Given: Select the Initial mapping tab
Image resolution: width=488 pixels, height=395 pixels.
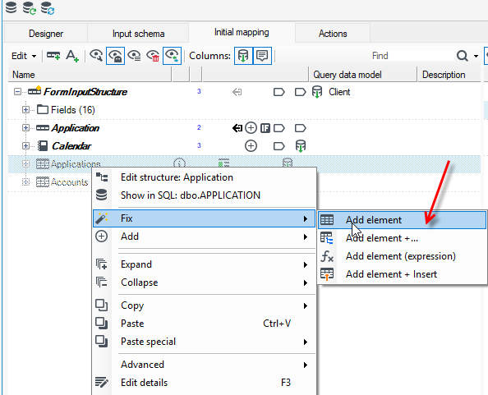Looking at the screenshot, I should [x=242, y=32].
